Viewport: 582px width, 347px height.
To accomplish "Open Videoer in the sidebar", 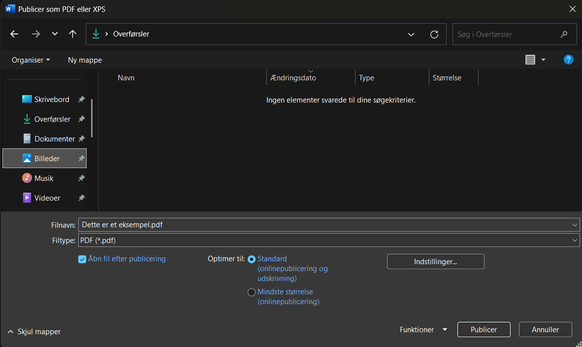I will (44, 198).
